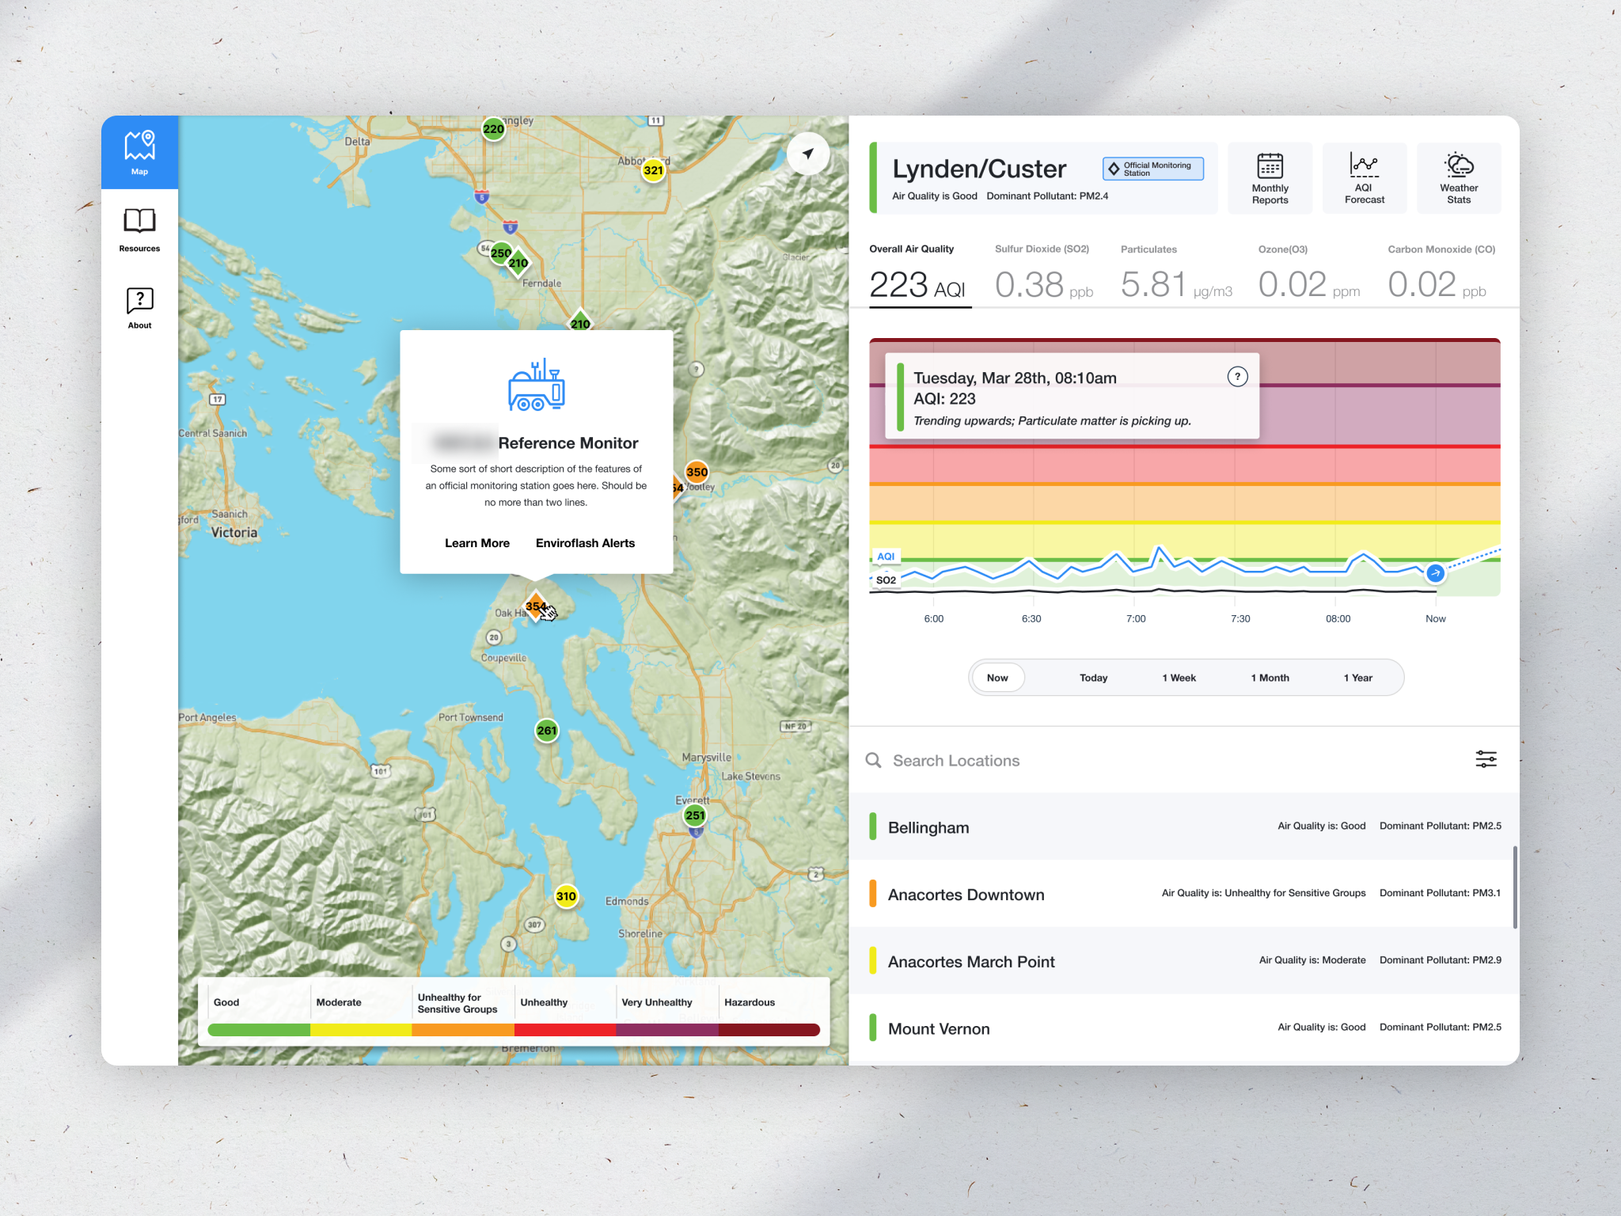Viewport: 1621px width, 1216px height.
Task: Select the Today time range
Action: pos(1093,678)
